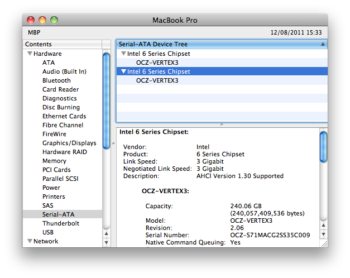This screenshot has width=350, height=278.
Task: Select Audio (Built In) in sidebar
Action: point(64,71)
